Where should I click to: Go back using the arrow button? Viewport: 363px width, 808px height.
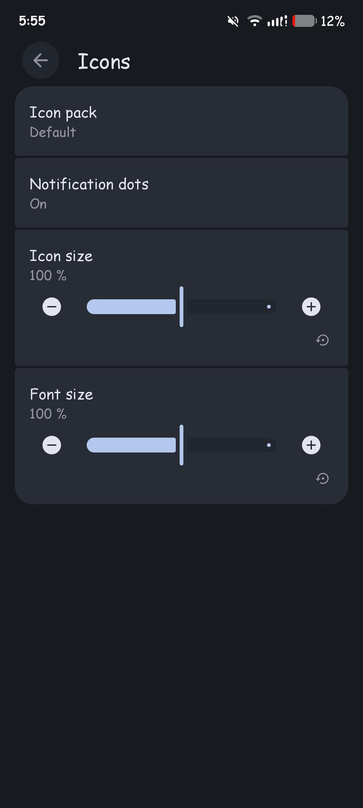[x=41, y=61]
